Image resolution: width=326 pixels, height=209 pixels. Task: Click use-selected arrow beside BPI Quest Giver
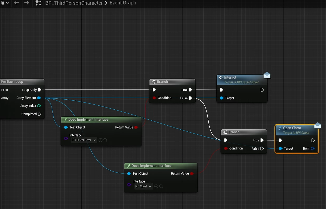click(x=100, y=140)
